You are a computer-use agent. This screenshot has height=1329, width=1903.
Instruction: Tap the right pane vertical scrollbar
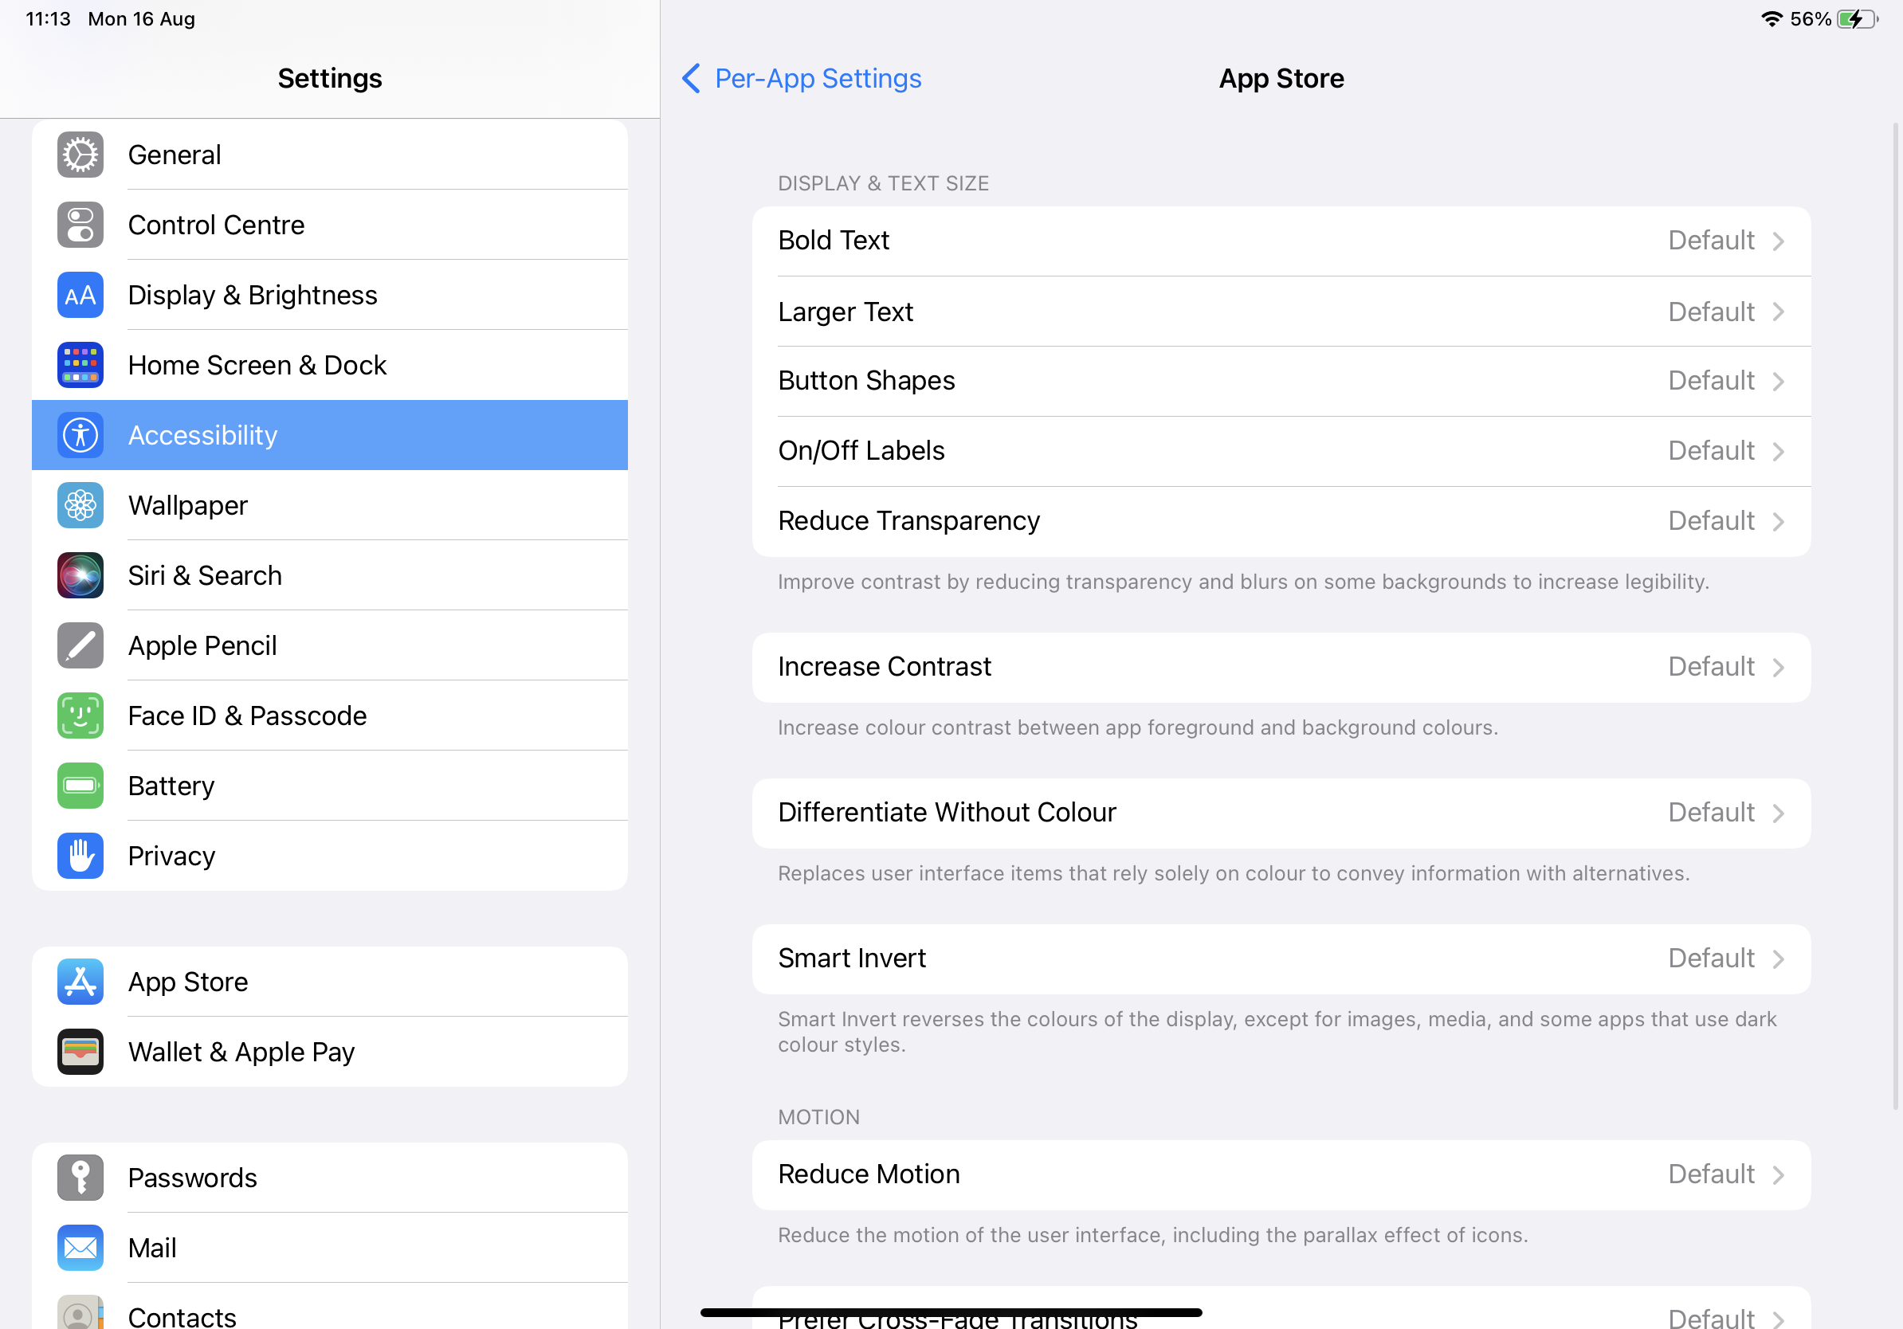(1895, 615)
